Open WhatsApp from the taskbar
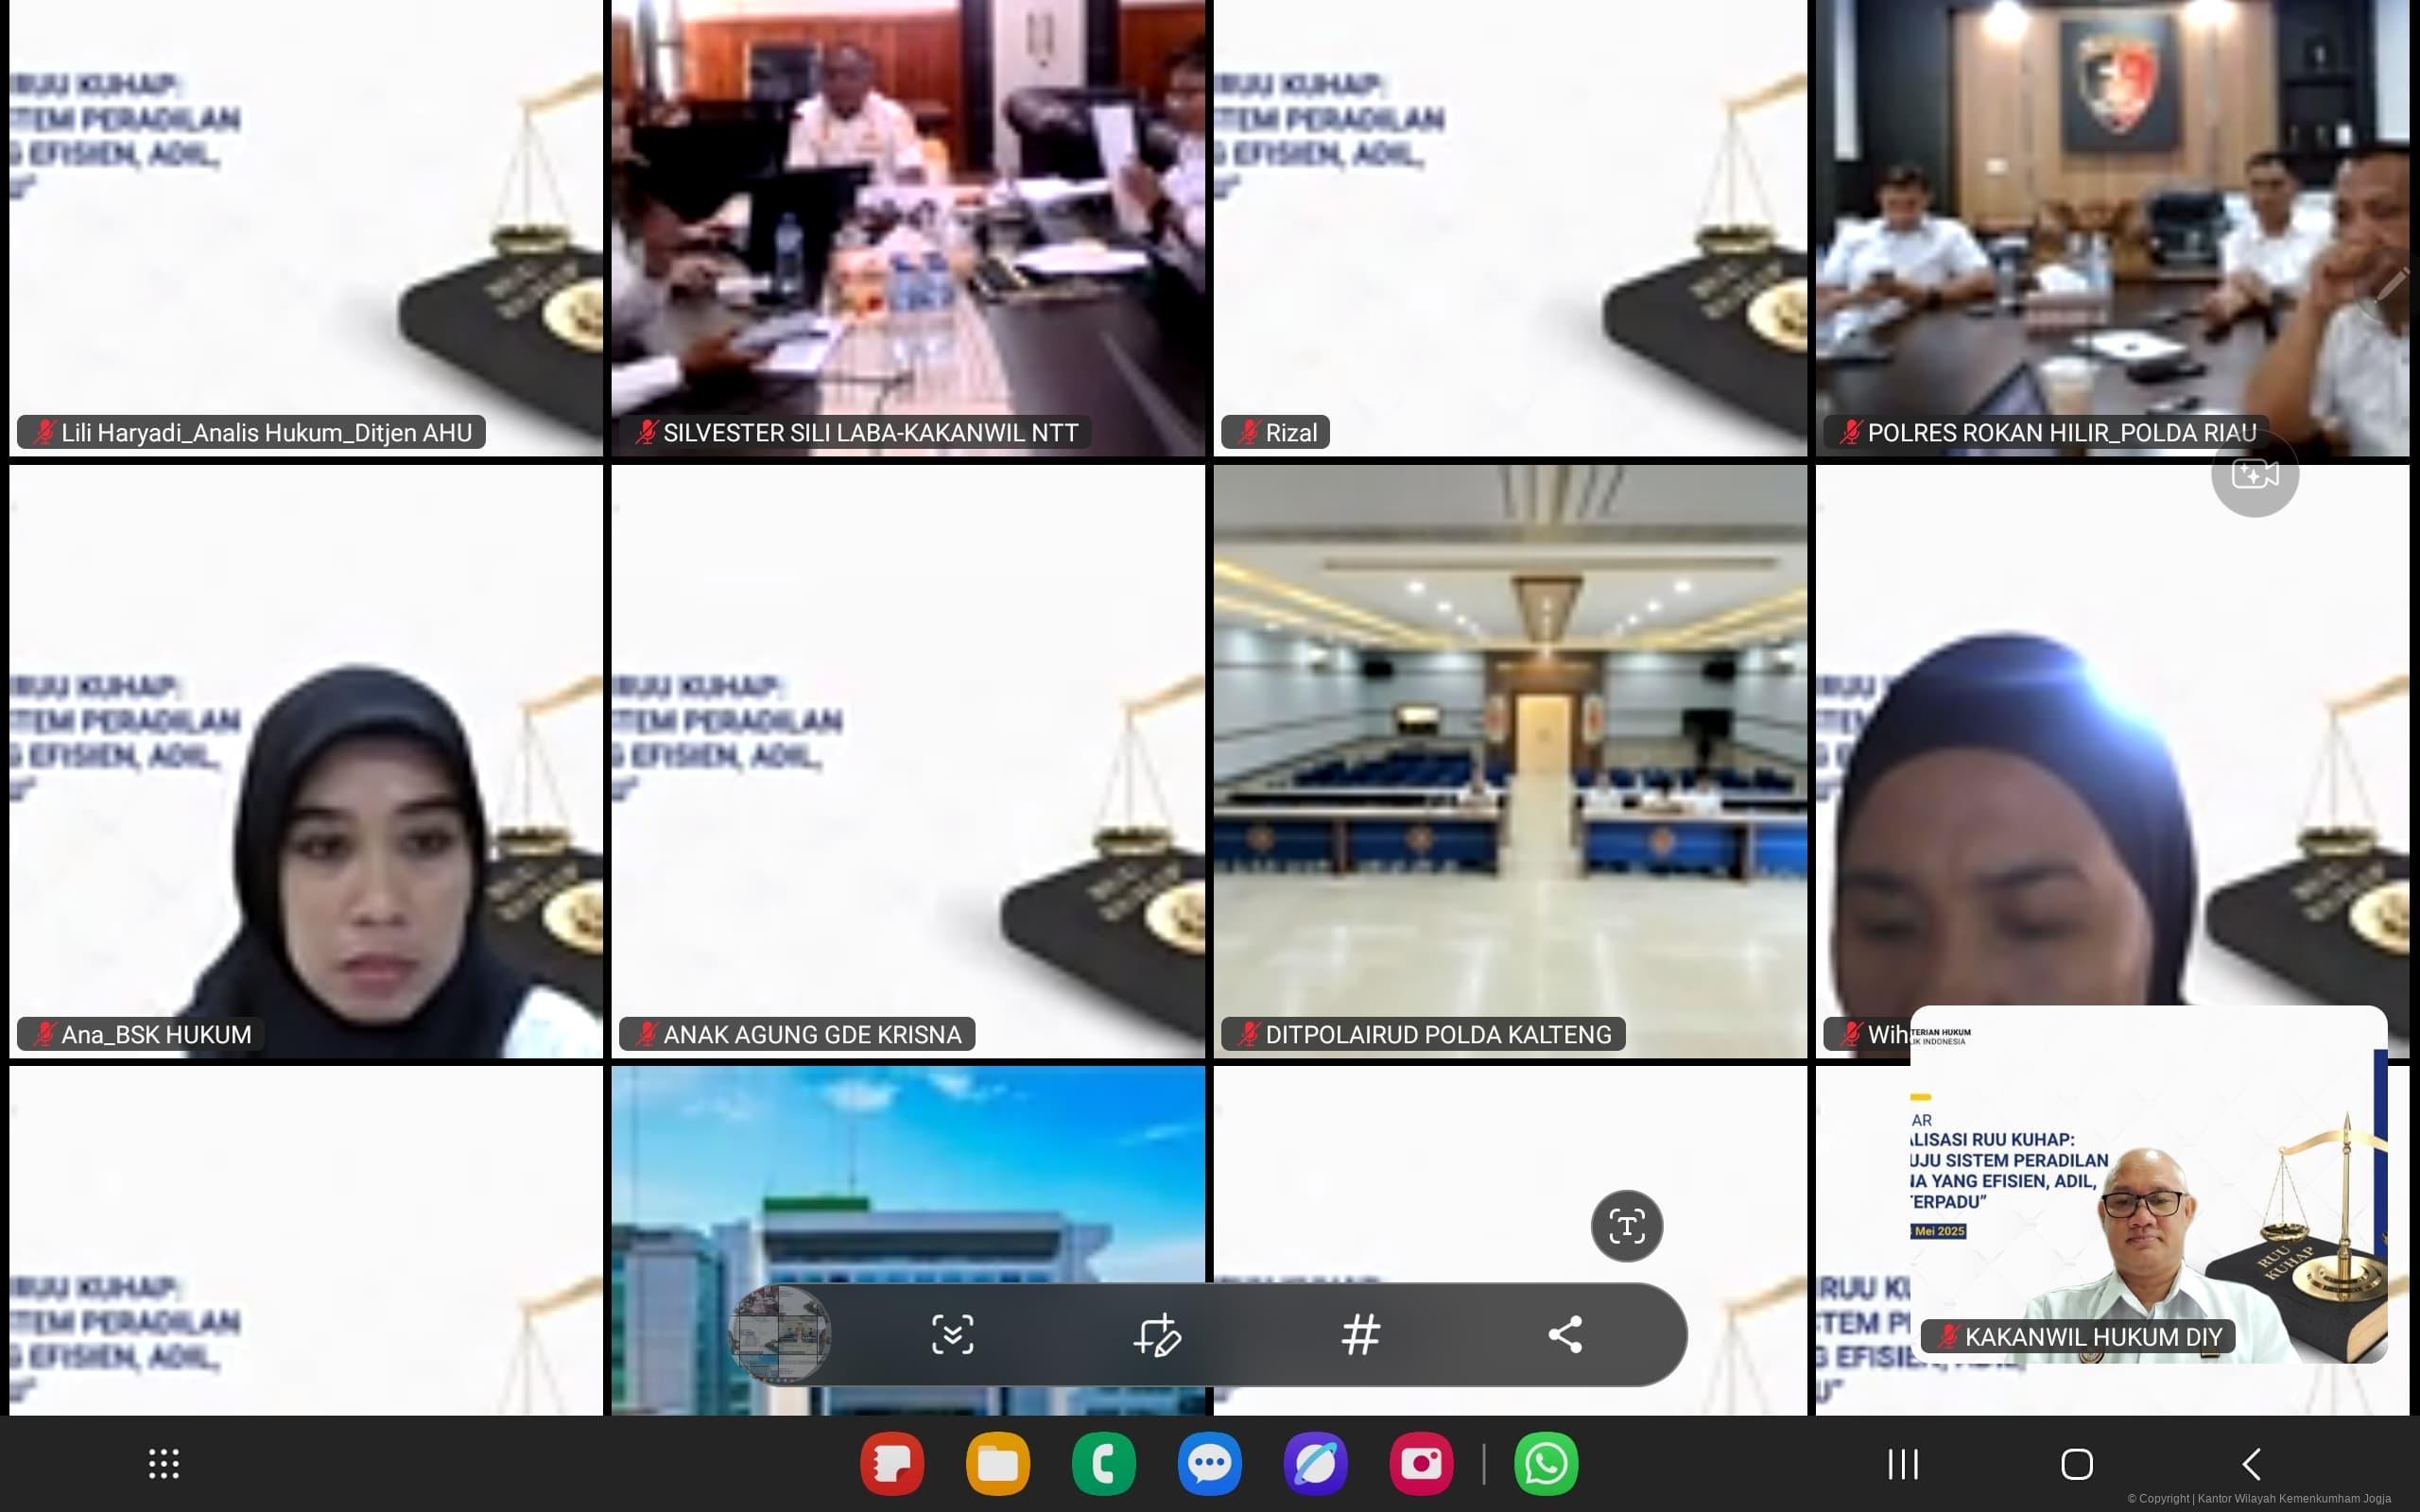This screenshot has height=1512, width=2420. [1546, 1464]
